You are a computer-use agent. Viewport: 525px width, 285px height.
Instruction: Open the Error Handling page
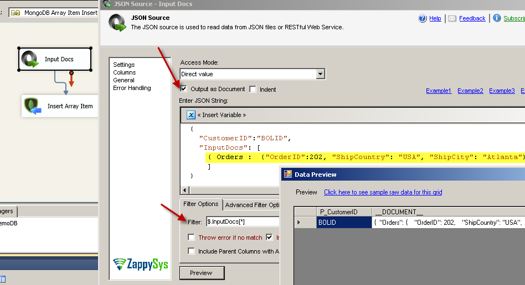tap(132, 88)
